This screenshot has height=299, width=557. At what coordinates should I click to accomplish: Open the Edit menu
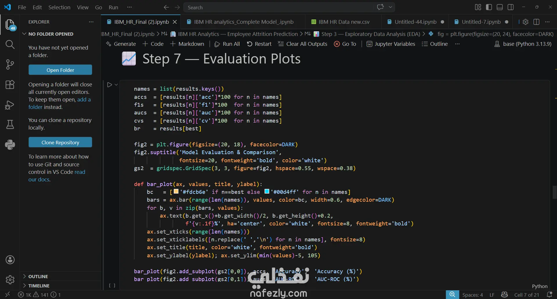37,7
